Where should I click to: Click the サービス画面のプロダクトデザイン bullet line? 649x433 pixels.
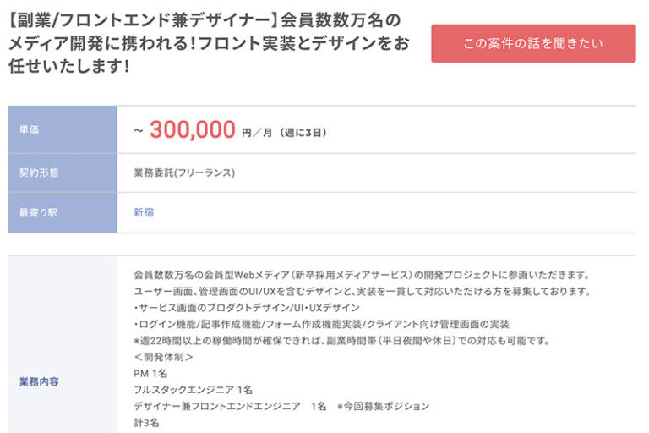(246, 308)
